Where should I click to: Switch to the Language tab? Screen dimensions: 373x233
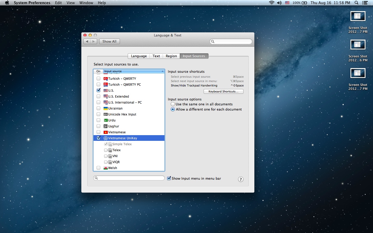click(139, 56)
